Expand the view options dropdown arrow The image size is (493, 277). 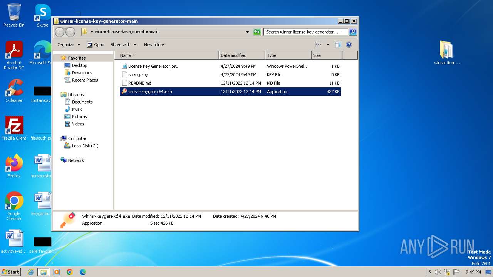click(x=328, y=45)
